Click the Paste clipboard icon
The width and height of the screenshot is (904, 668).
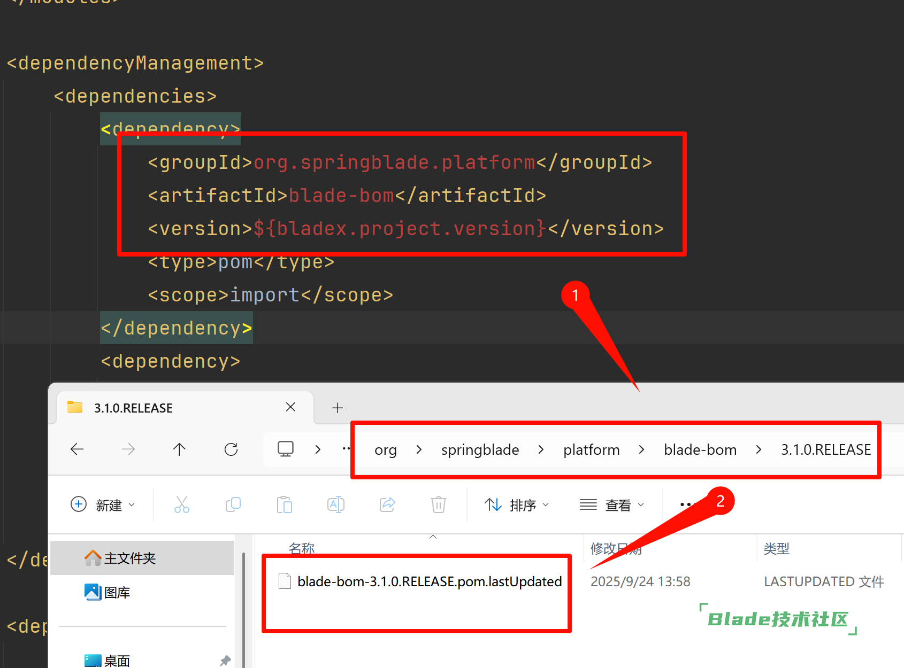click(285, 504)
